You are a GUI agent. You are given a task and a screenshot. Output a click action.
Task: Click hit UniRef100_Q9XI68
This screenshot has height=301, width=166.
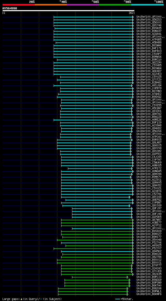click(x=149, y=197)
